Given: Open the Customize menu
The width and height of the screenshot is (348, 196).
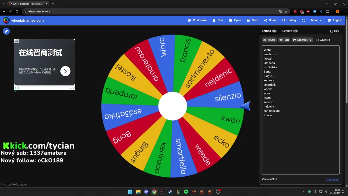Looking at the screenshot, I should click(197, 20).
